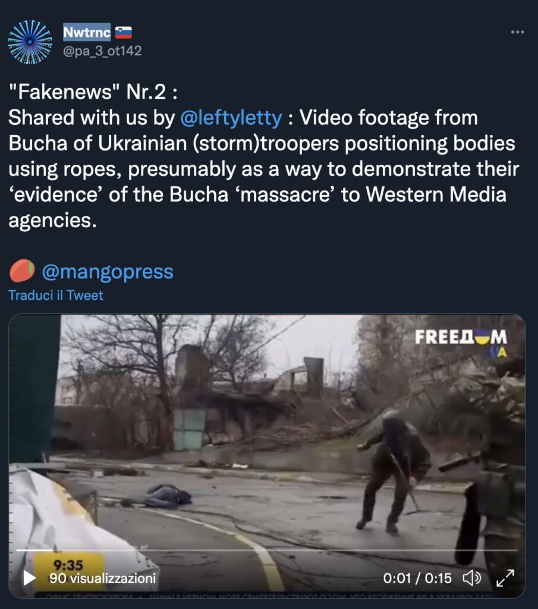The image size is (538, 609).
Task: Open the @pa_3_ot142 handle
Action: click(x=102, y=51)
